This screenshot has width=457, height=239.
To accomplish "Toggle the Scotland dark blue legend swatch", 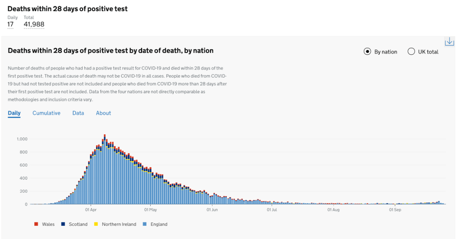I will pyautogui.click(x=63, y=224).
